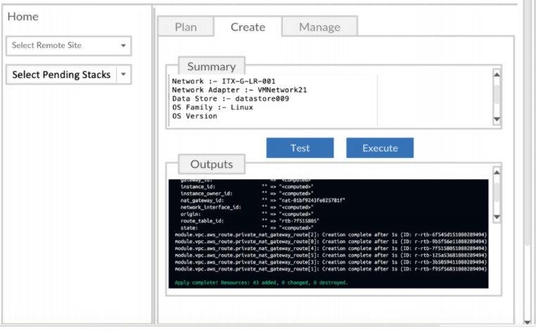Click the Outputs section header
Screen dimensions: 536x330
pos(212,164)
